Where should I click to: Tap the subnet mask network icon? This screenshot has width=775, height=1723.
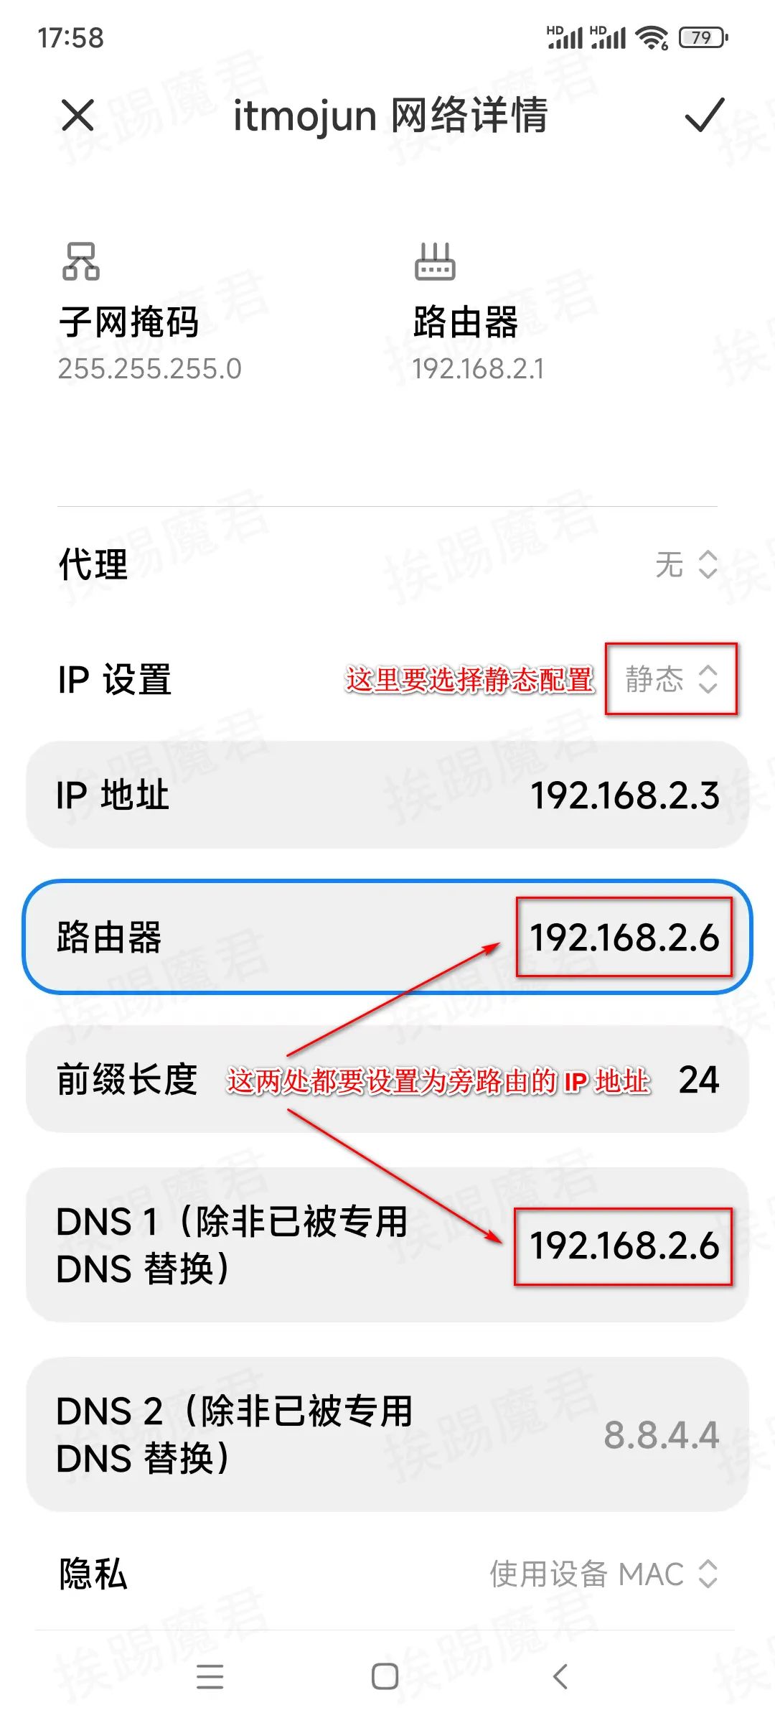(81, 261)
